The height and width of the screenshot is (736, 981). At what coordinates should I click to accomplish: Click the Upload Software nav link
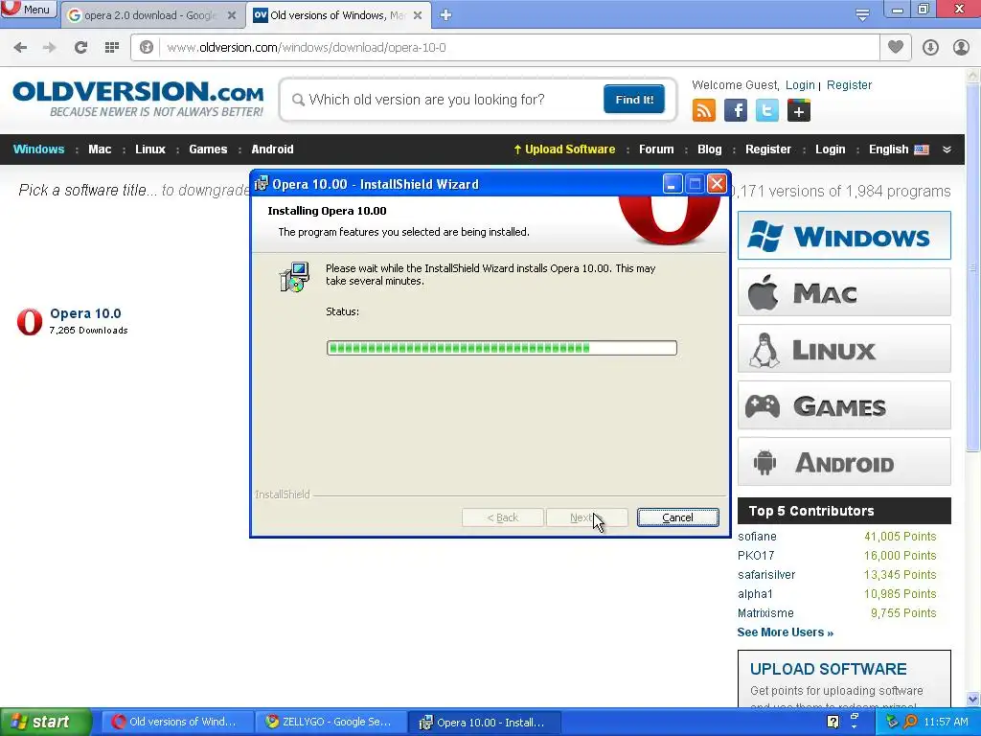point(564,149)
